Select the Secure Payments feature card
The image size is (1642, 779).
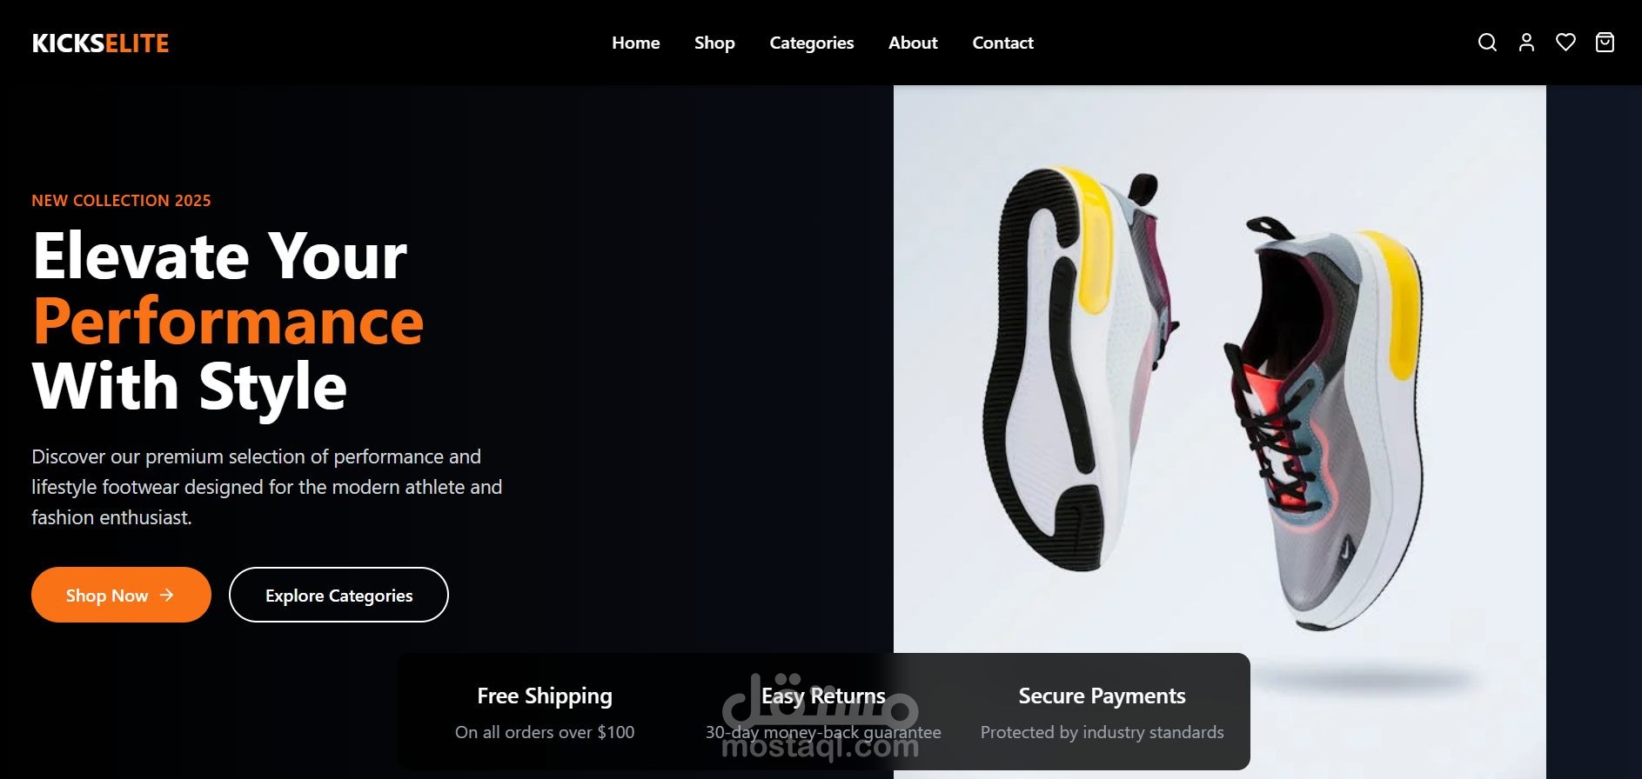point(1102,712)
